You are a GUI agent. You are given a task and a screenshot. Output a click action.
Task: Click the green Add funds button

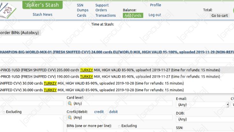tap(133, 15)
